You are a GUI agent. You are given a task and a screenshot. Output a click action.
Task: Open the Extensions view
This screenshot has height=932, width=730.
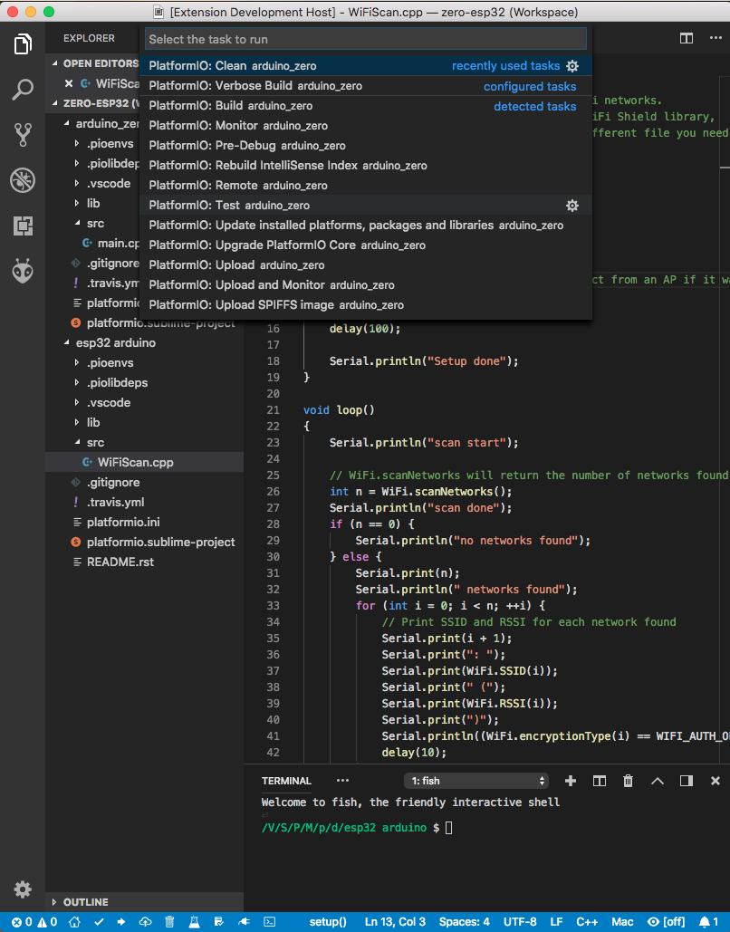point(23,226)
